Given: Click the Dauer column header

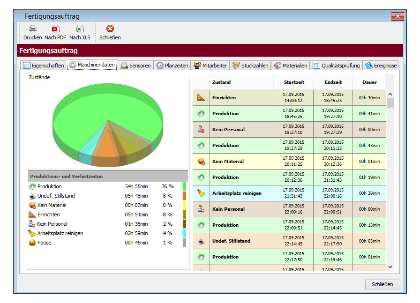Looking at the screenshot, I should 369,82.
